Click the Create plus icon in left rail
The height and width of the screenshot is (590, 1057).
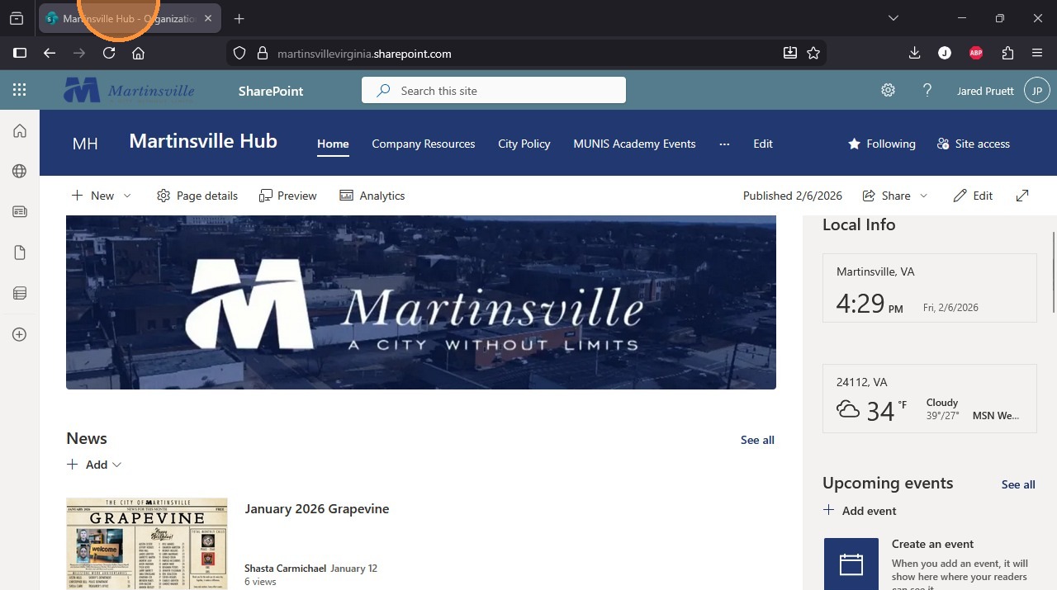pyautogui.click(x=20, y=334)
